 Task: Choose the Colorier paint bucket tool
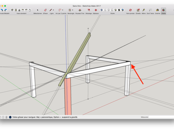tap(157, 10)
